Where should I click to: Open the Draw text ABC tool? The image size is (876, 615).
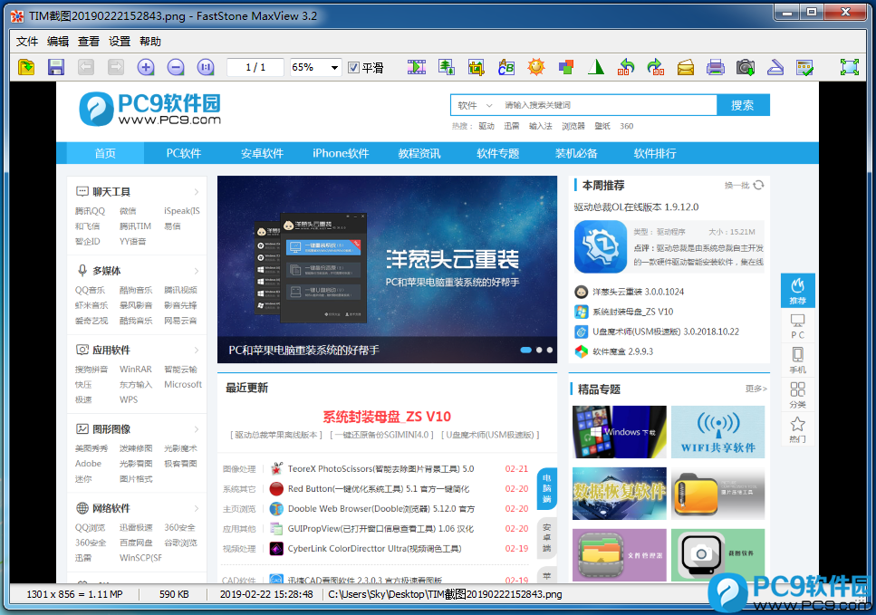pos(506,68)
